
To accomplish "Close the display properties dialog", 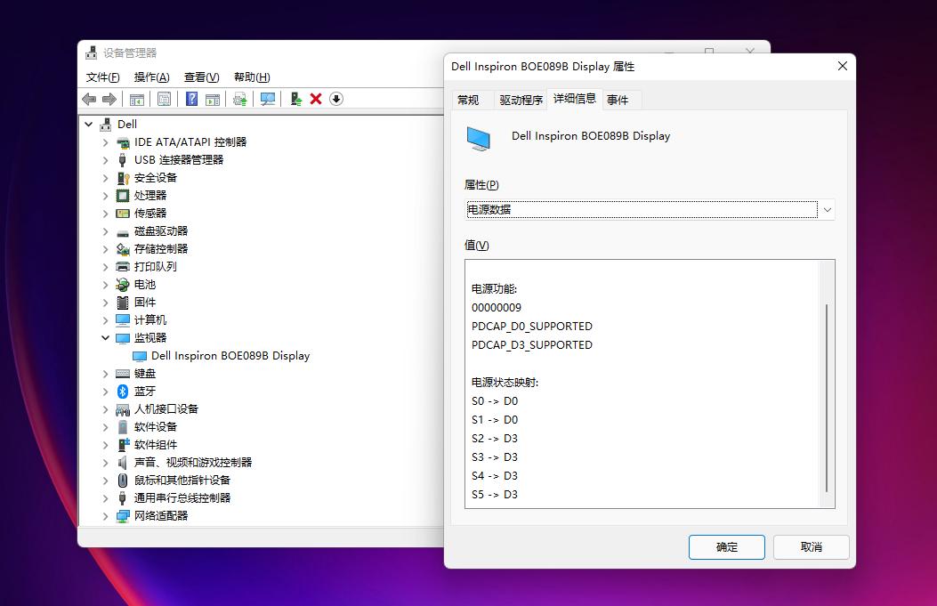I will 843,66.
